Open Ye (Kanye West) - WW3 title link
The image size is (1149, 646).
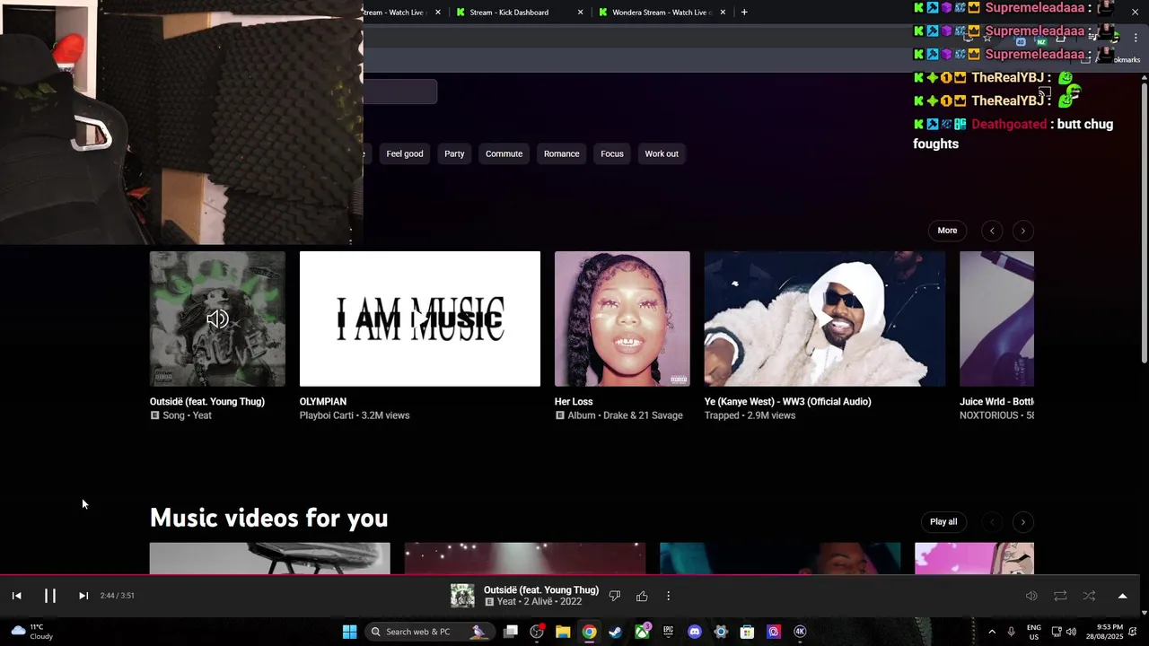[x=788, y=402]
